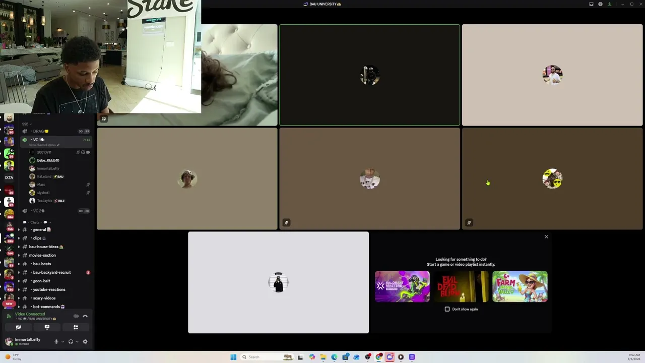Start Farm Valley activity card
Image resolution: width=645 pixels, height=363 pixels.
coord(520,286)
